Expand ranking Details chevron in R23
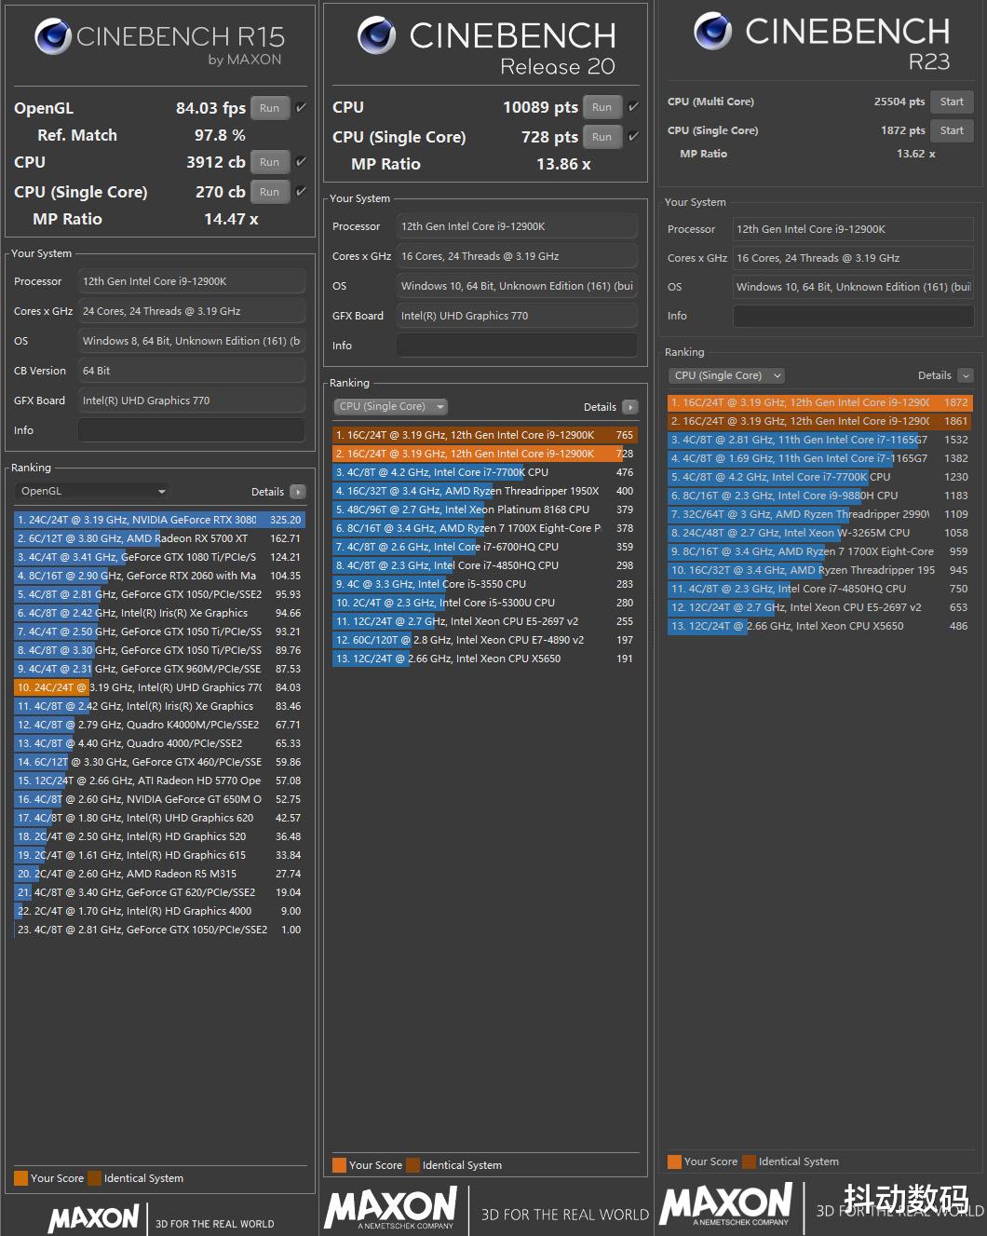Image resolution: width=987 pixels, height=1236 pixels. [x=966, y=375]
